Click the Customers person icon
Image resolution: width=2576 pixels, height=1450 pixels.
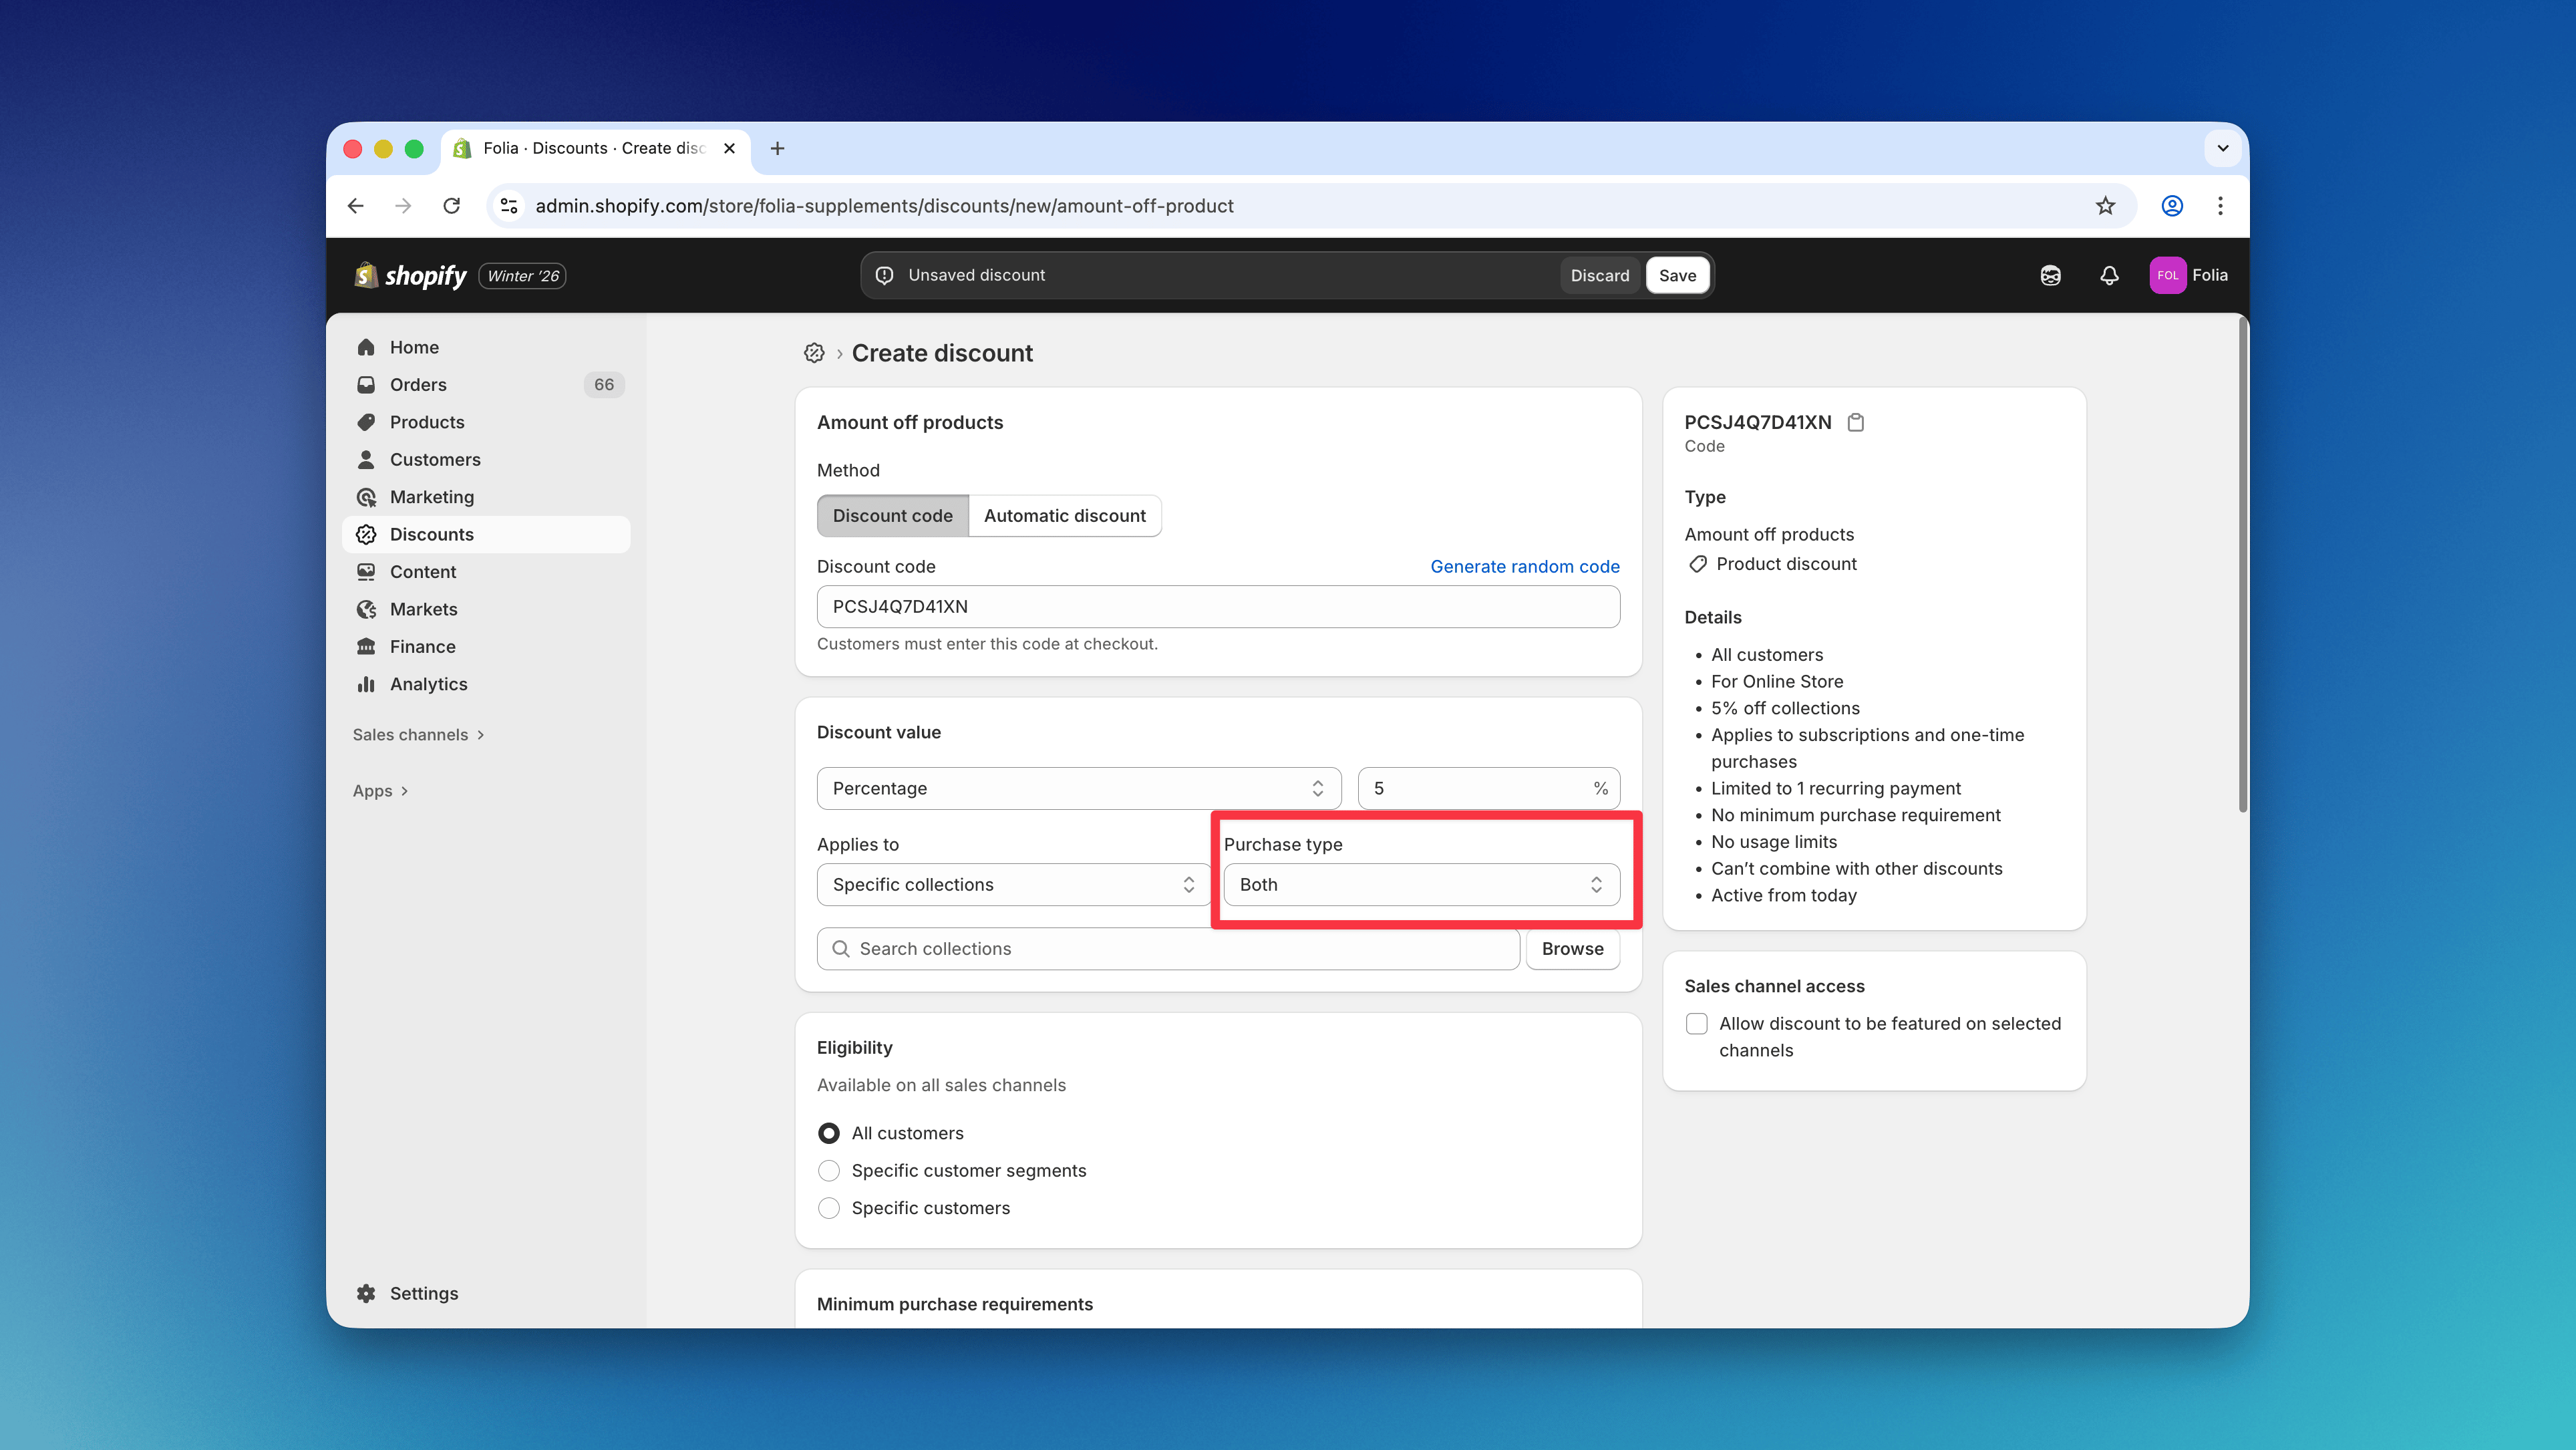click(366, 459)
